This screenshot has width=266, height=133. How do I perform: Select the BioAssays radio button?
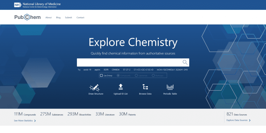pos(153,76)
